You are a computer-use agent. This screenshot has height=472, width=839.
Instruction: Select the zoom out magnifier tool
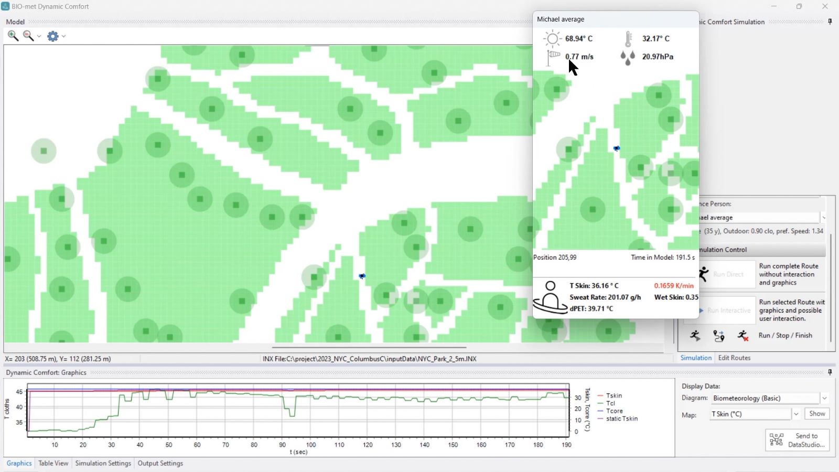click(x=28, y=36)
